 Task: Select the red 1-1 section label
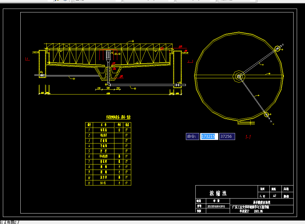(248, 137)
